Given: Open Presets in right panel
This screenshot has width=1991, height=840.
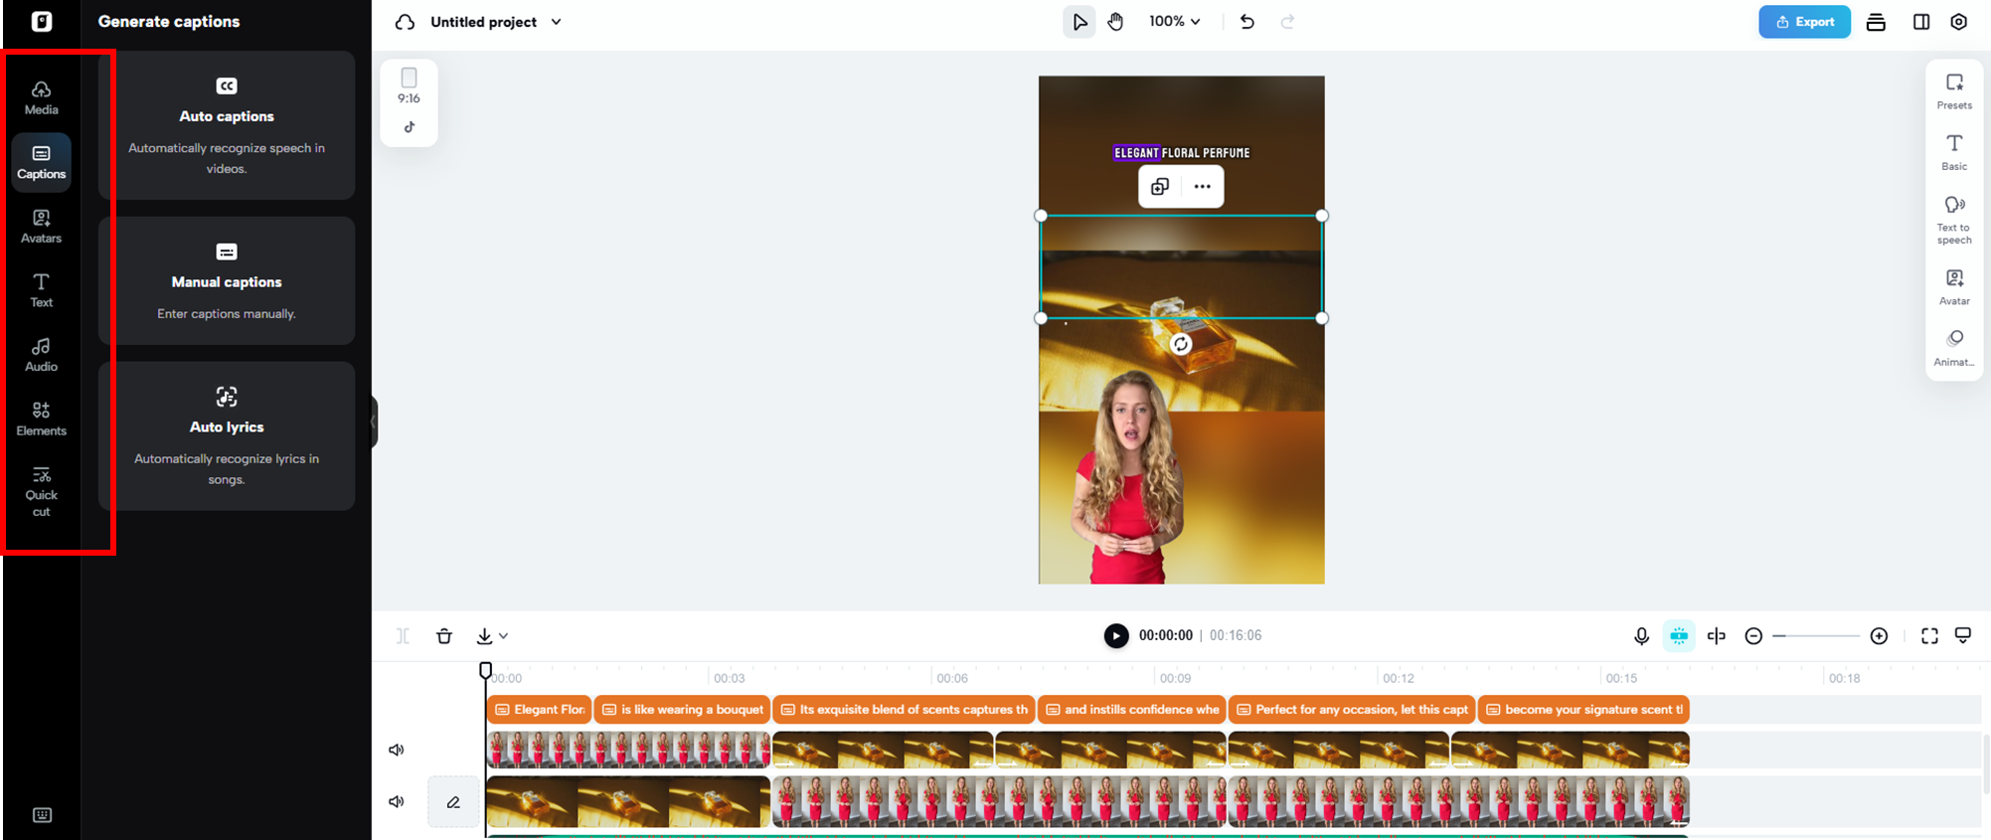Looking at the screenshot, I should 1954,91.
